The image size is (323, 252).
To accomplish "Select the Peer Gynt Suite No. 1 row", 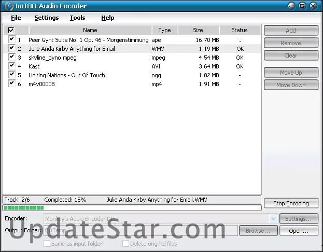I will [132, 40].
